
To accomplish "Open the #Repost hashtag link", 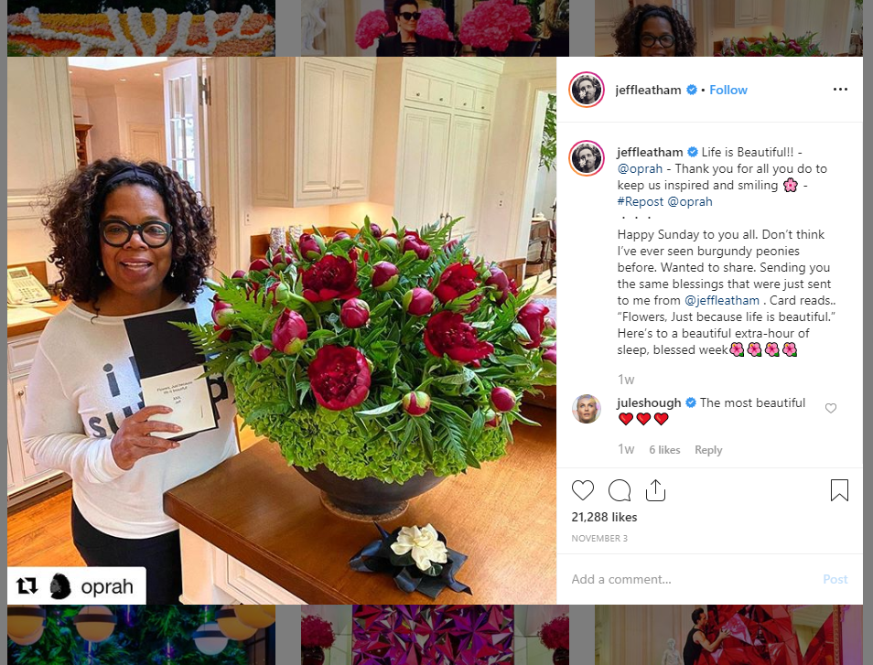I will click(641, 201).
